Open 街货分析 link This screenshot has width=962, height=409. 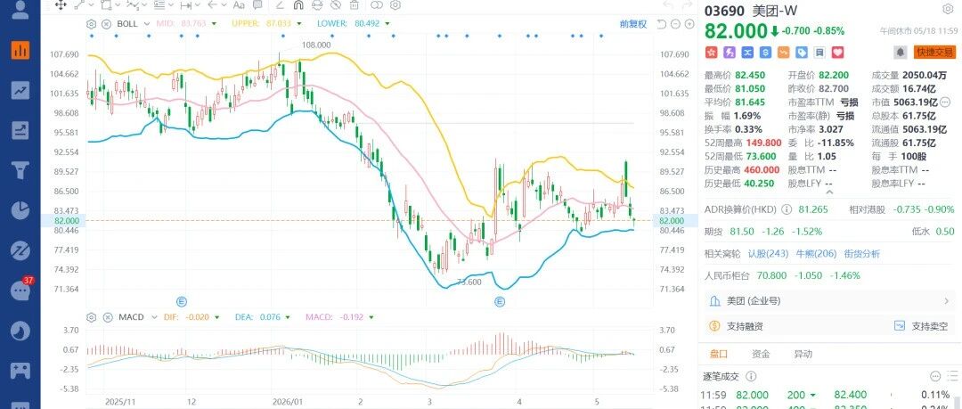click(861, 254)
